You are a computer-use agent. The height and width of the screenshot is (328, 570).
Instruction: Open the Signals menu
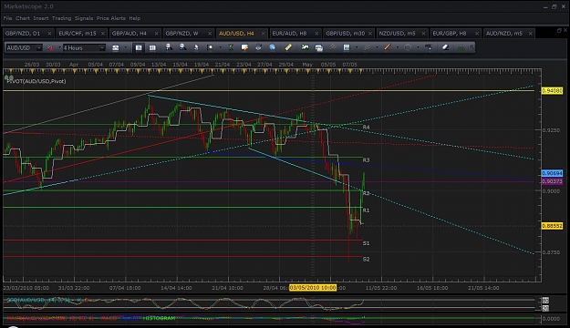click(84, 18)
